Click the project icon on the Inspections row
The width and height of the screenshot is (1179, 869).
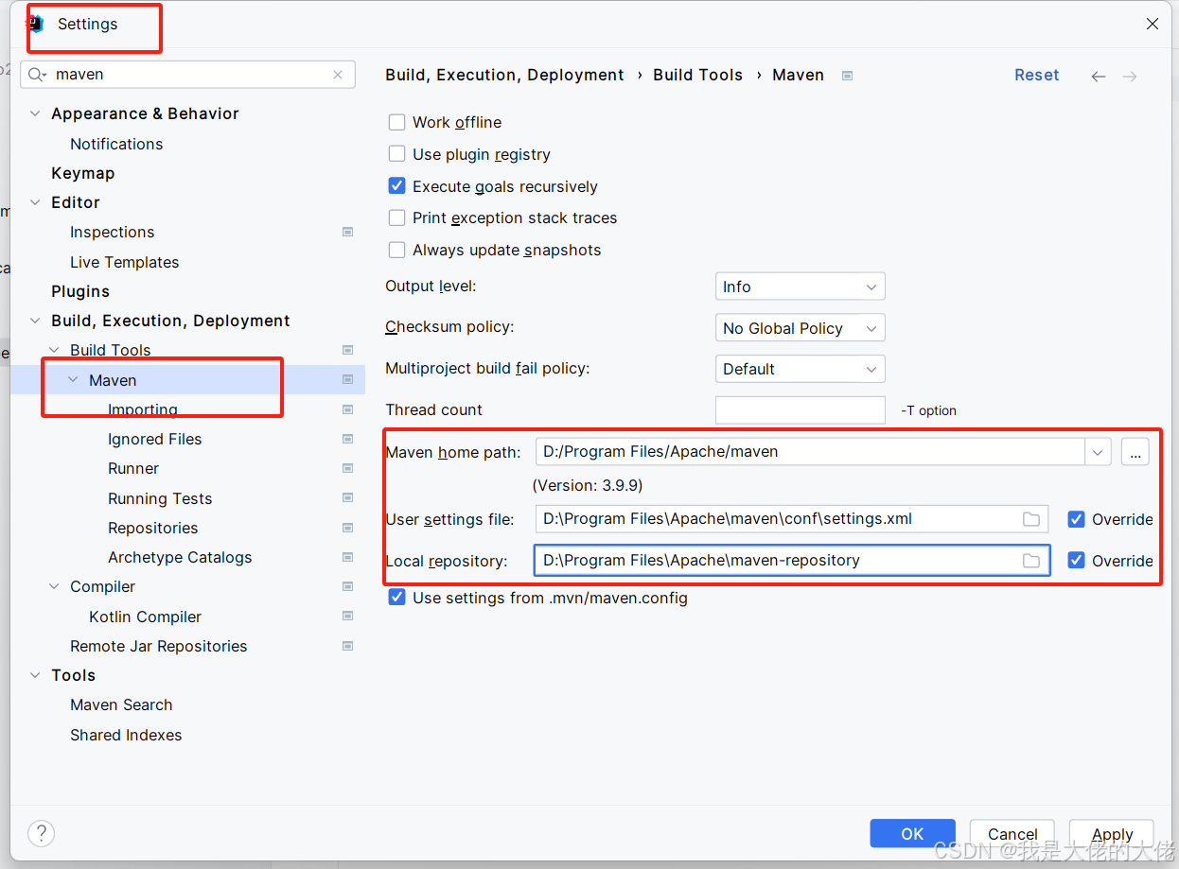click(347, 232)
